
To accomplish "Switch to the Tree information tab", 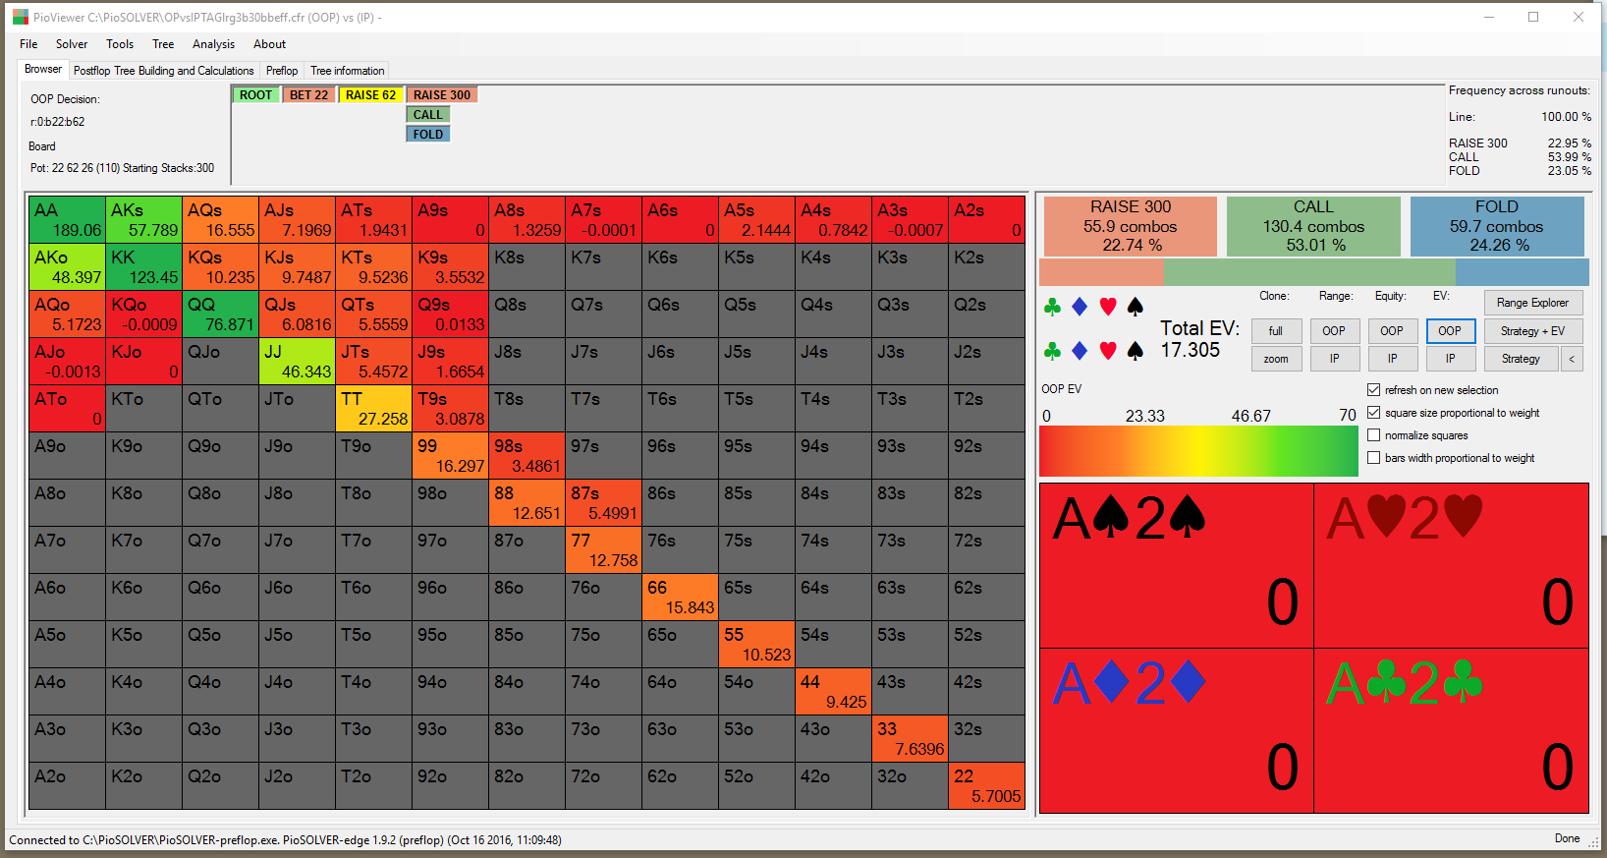I will coord(348,71).
